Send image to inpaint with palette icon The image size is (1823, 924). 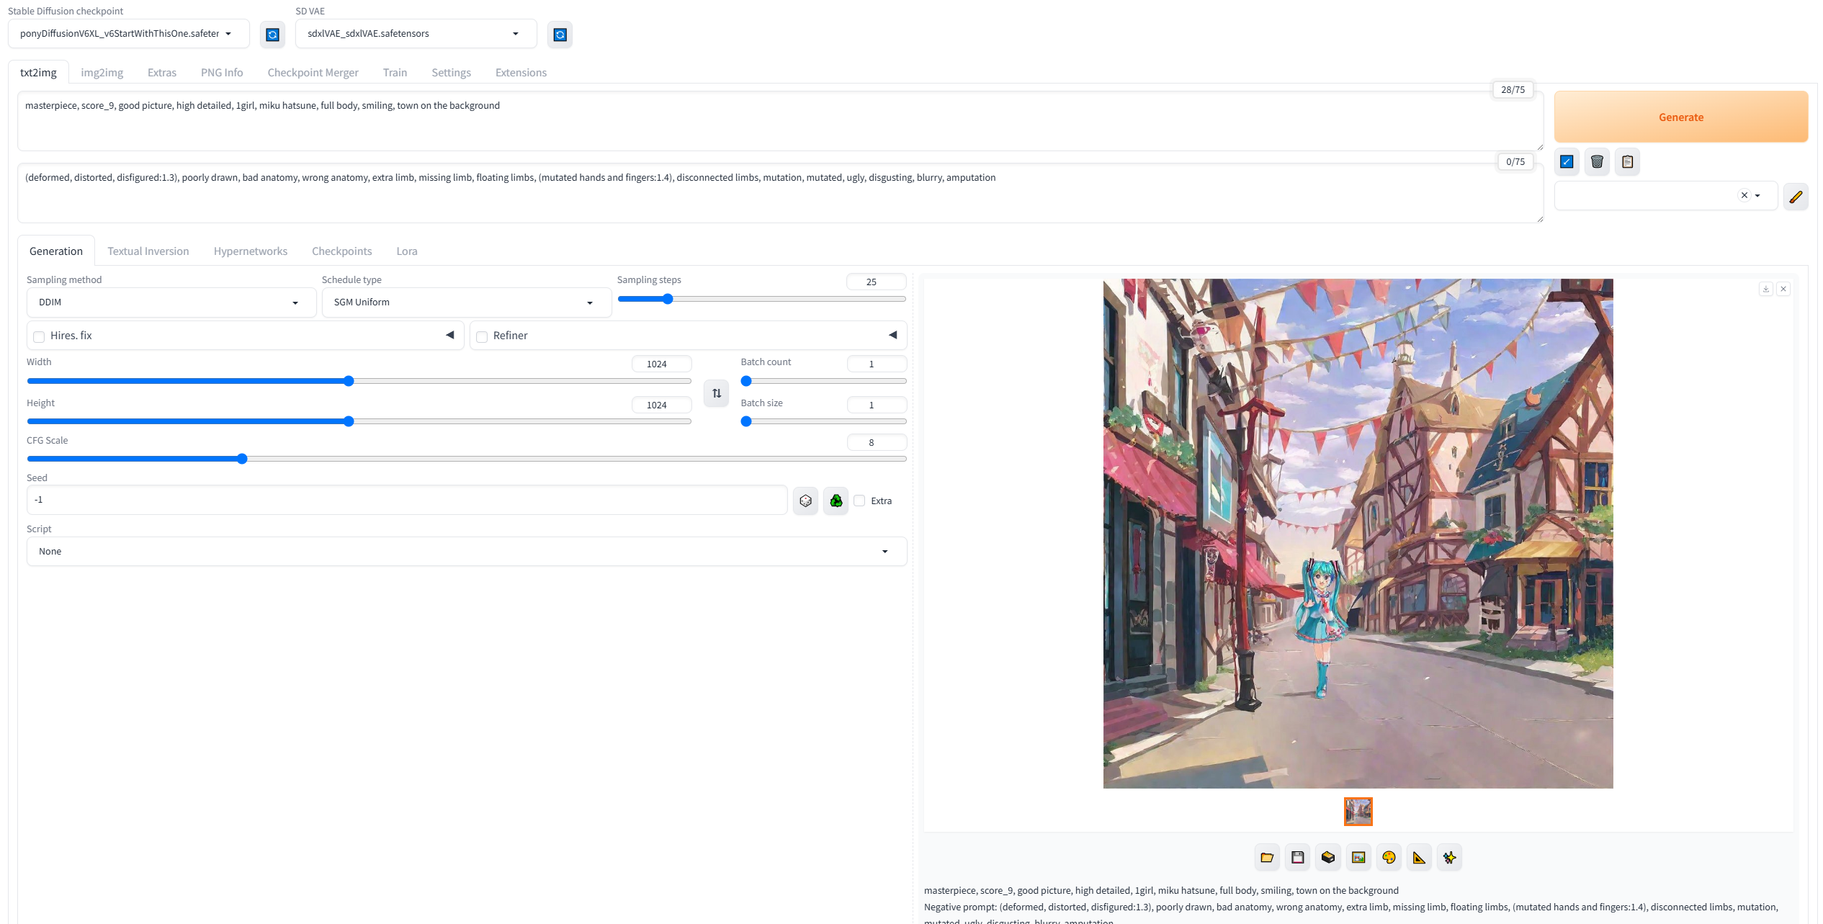coord(1389,857)
